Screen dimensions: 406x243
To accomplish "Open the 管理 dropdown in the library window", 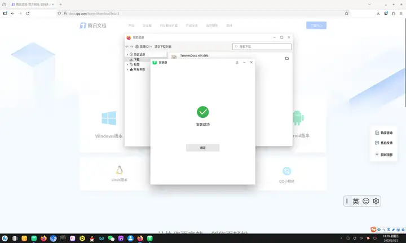I will click(x=144, y=47).
